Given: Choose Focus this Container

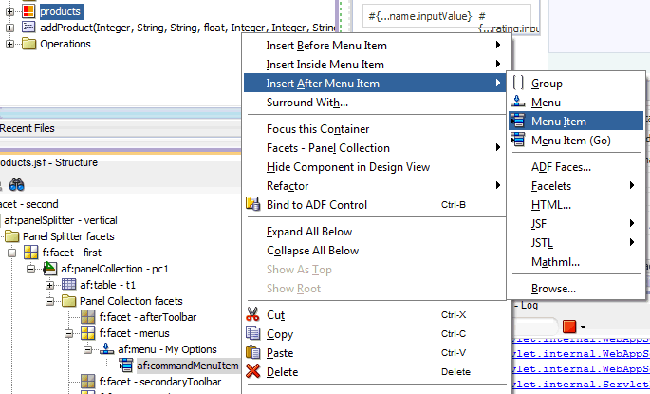Looking at the screenshot, I should click(x=374, y=129).
